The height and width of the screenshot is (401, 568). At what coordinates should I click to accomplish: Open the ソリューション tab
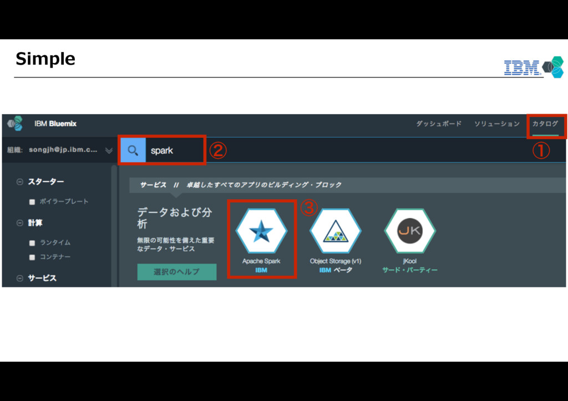click(497, 124)
